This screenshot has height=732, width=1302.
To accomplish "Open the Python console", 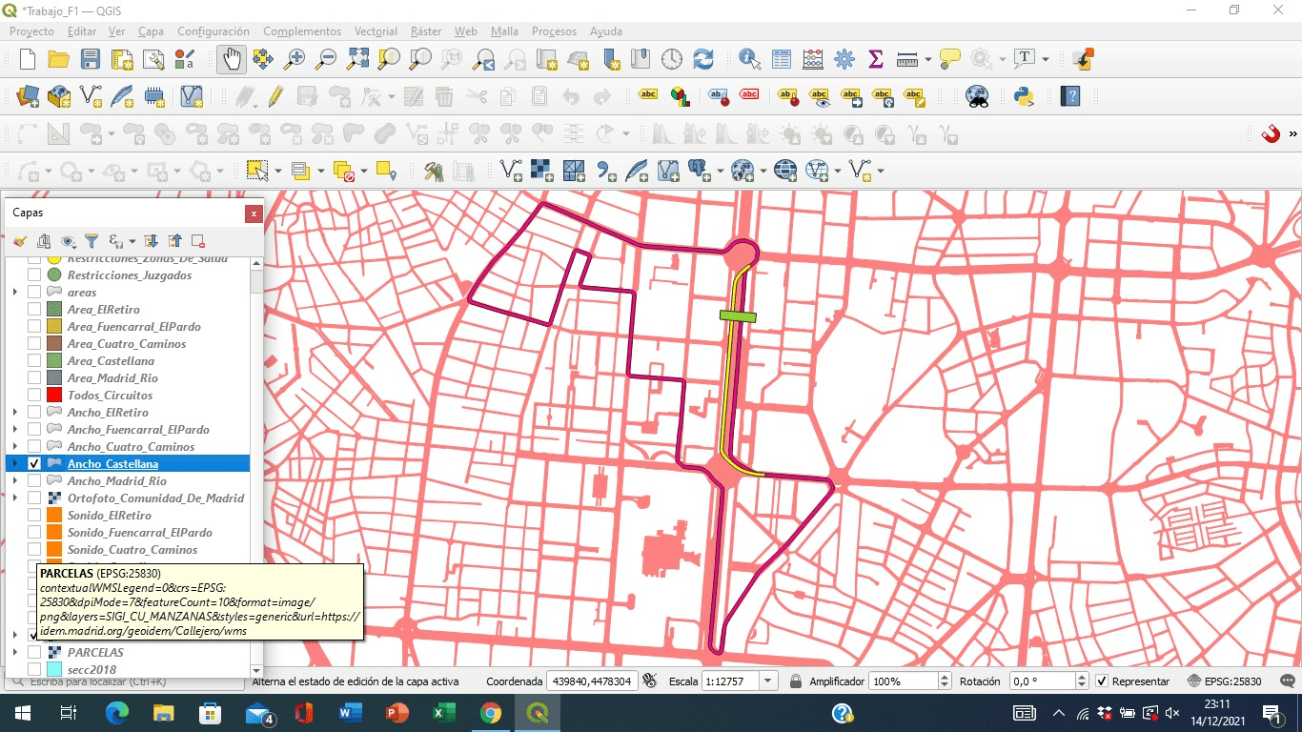I will tap(1025, 96).
